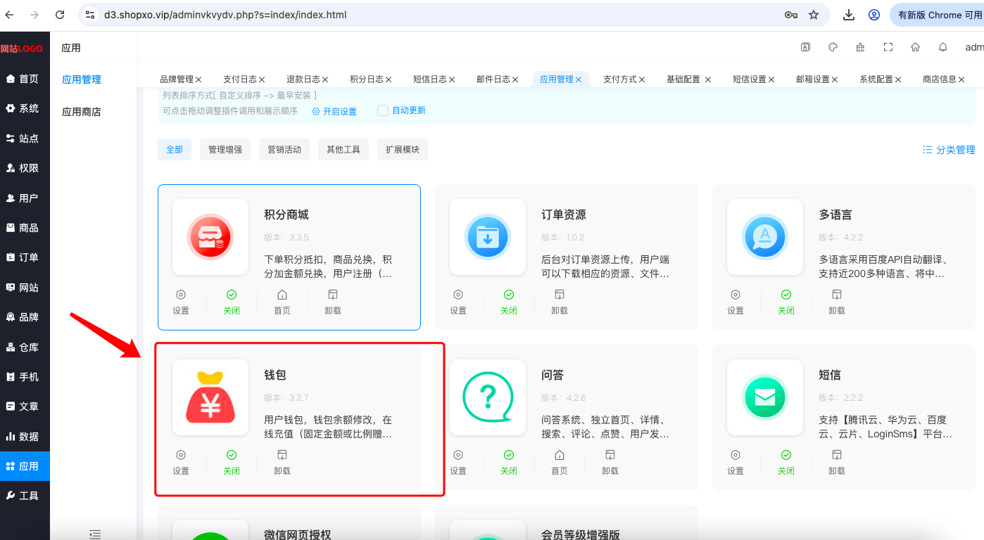Screen dimensions: 984x540
Task: Click the home icon in top header
Action: 916,47
